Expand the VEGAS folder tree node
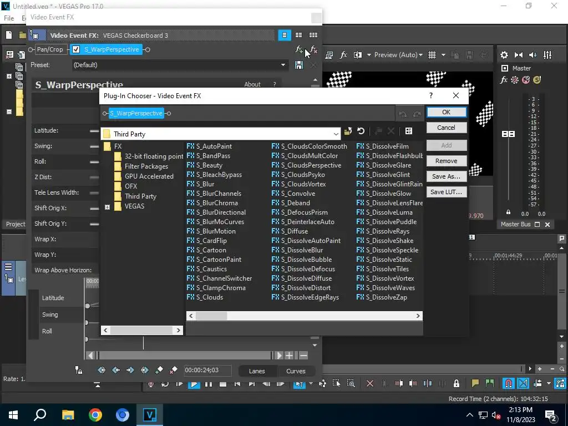The image size is (568, 426). point(107,207)
